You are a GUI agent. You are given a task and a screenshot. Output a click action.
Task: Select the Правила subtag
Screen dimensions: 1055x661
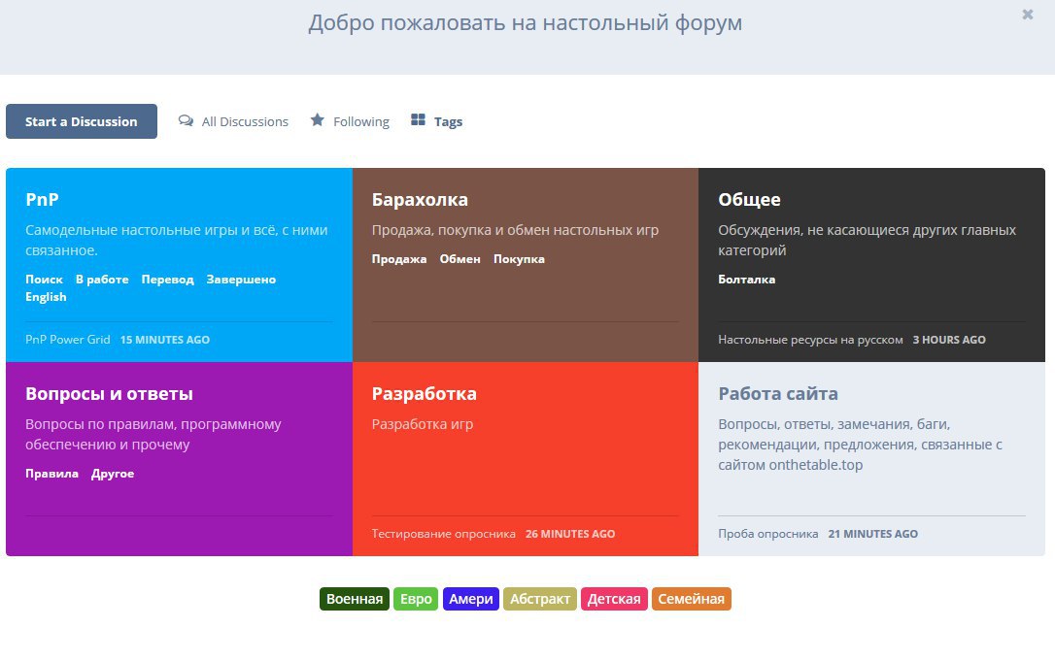(x=51, y=474)
